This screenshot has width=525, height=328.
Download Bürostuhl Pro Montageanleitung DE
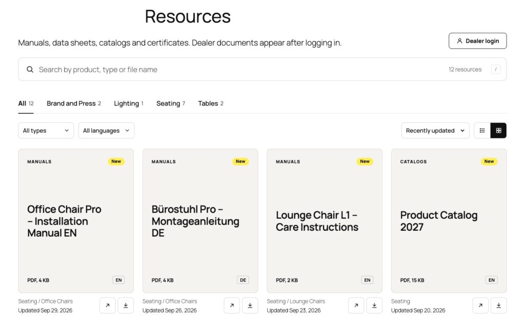click(x=250, y=305)
